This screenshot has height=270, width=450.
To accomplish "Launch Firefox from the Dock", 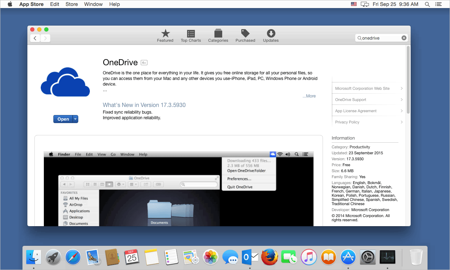I will tap(270, 257).
